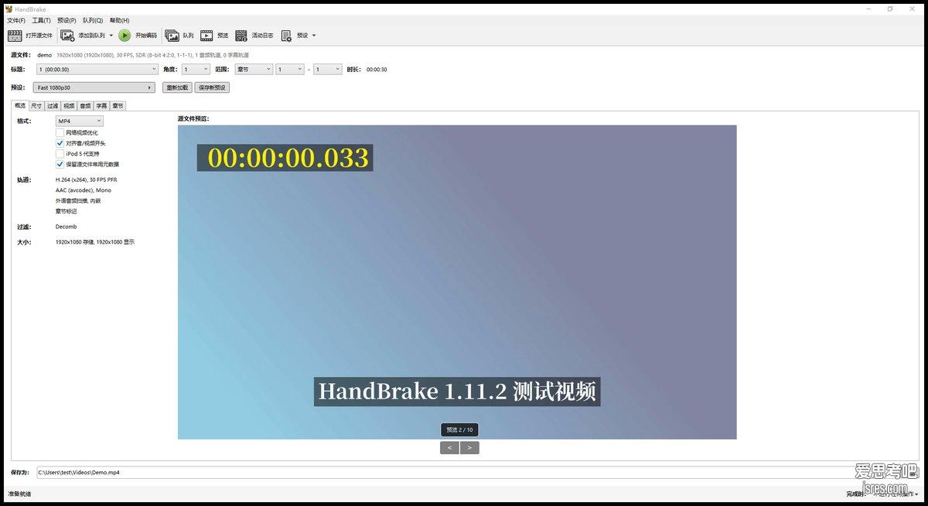Open the Presets (预设) menu in menu bar

[67, 20]
